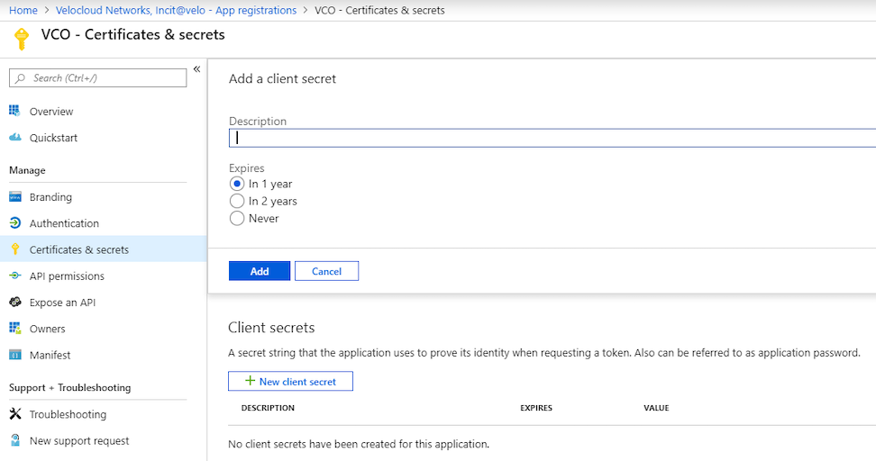
Task: Collapse the left sidebar with double chevron
Action: (196, 69)
